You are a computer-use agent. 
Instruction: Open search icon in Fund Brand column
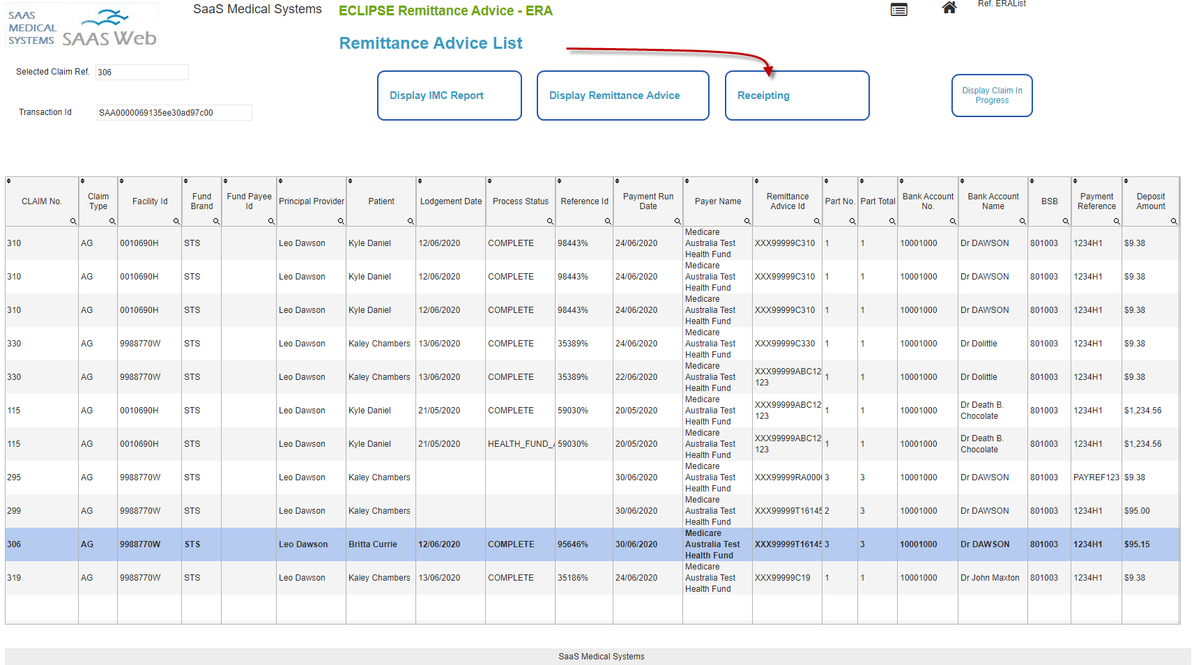pos(216,221)
